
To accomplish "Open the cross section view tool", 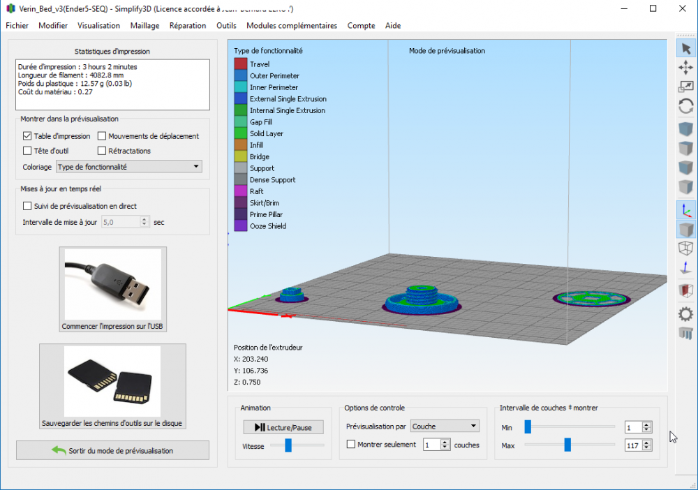I will coord(686,290).
